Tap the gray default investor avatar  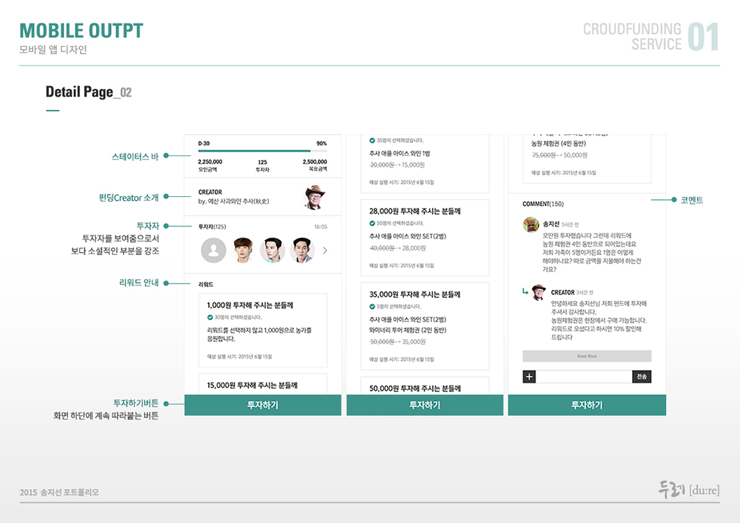click(214, 250)
